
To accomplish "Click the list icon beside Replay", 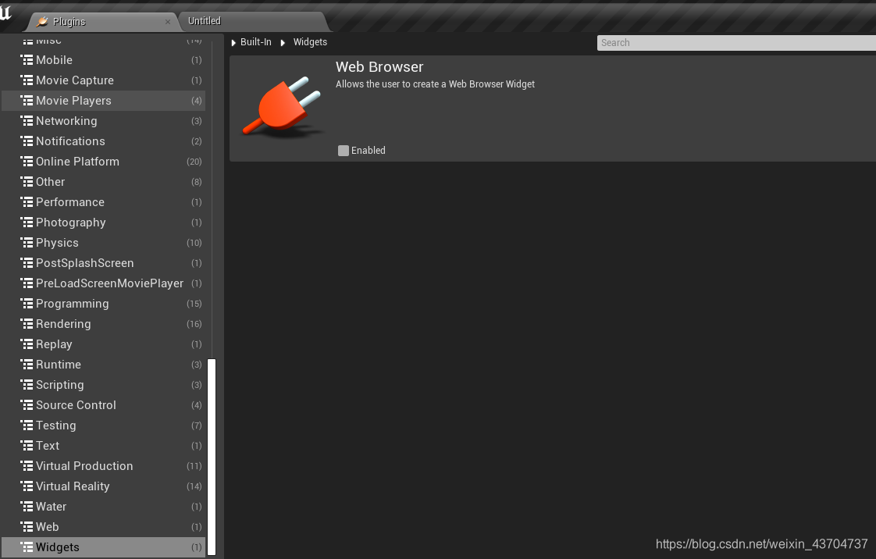I will pyautogui.click(x=27, y=344).
